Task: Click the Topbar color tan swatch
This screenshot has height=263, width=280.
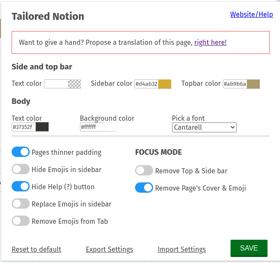Action: tap(253, 84)
